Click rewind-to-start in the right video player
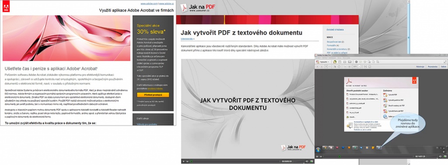This screenshot has height=165, width=448. coord(321,156)
